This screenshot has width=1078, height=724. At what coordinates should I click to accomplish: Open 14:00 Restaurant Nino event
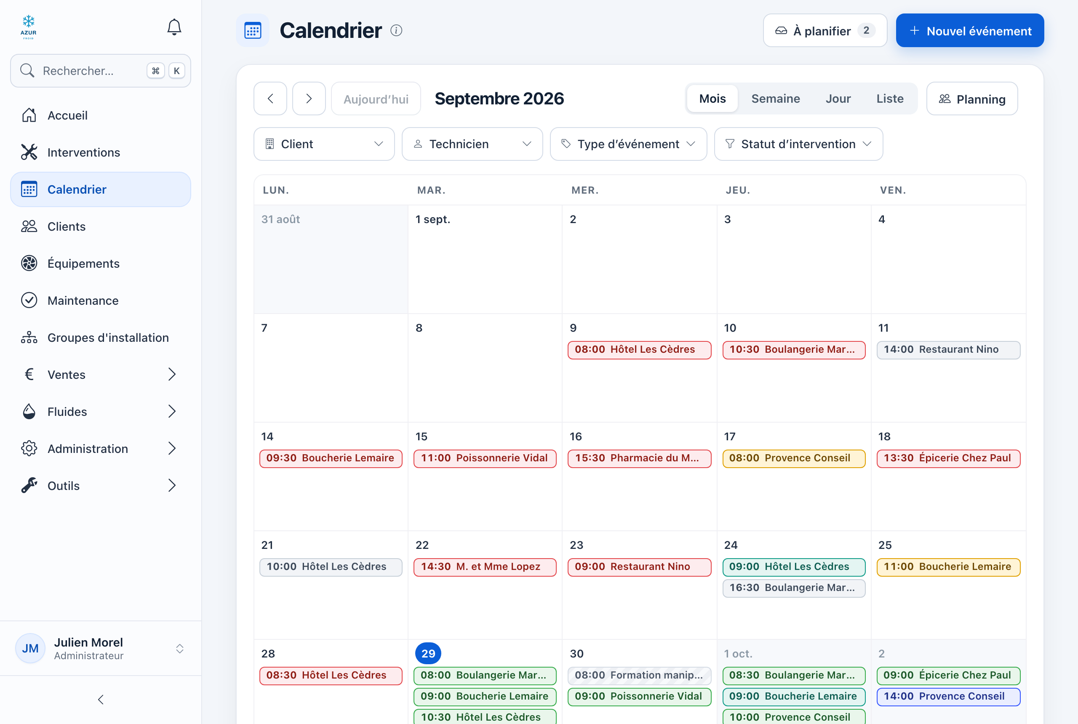pos(948,349)
